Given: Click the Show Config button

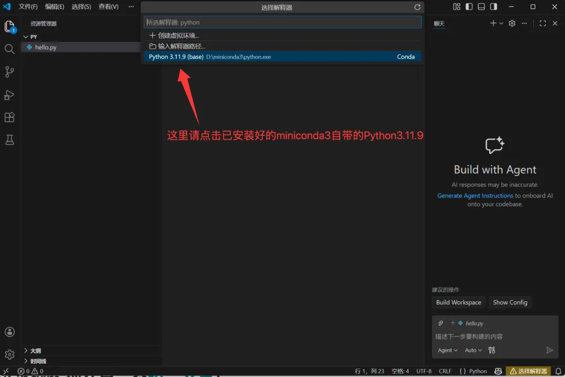Looking at the screenshot, I should point(510,302).
